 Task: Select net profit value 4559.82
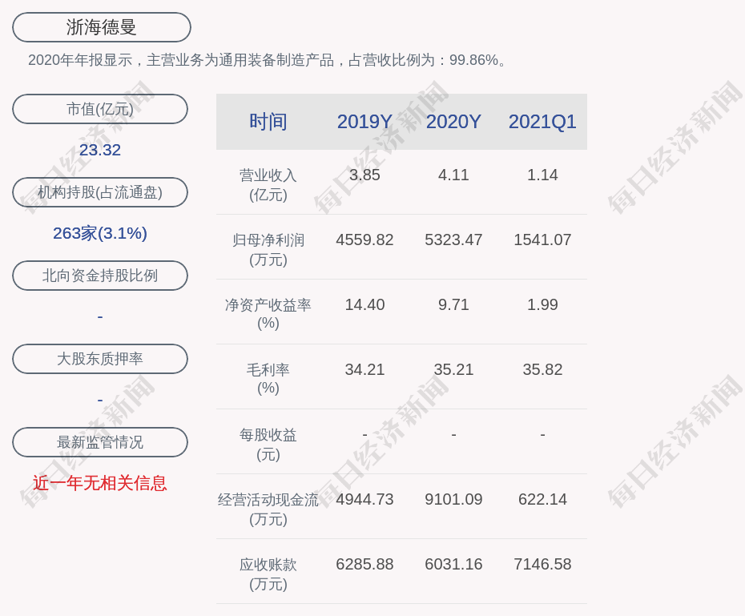coord(364,240)
